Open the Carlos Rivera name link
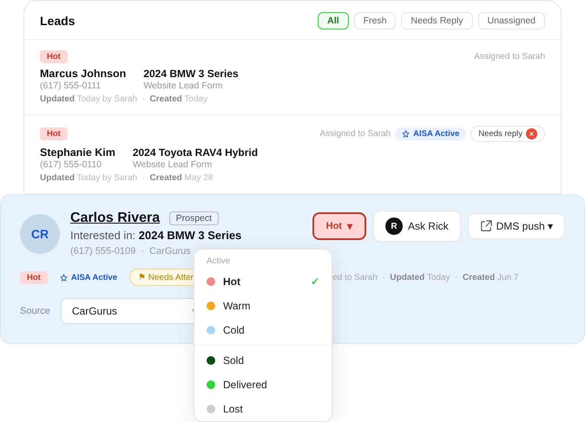 [x=115, y=217]
